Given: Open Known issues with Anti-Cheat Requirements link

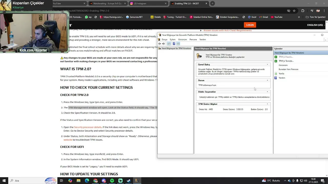Looking at the screenshot, I should click(x=228, y=30).
